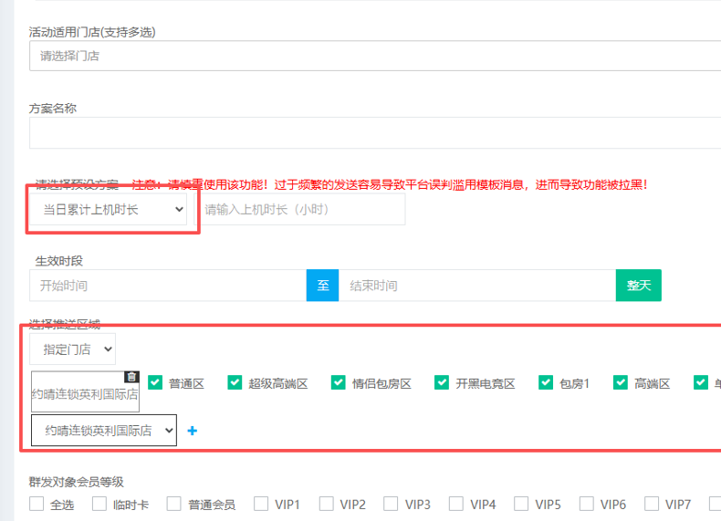721x521 pixels.
Task: Uncheck the 包房1 area checkbox
Action: pos(546,382)
